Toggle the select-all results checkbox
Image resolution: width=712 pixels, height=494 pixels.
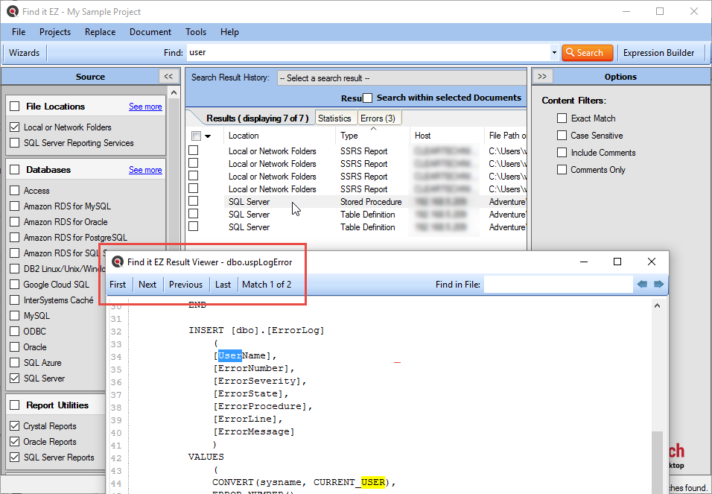click(196, 136)
